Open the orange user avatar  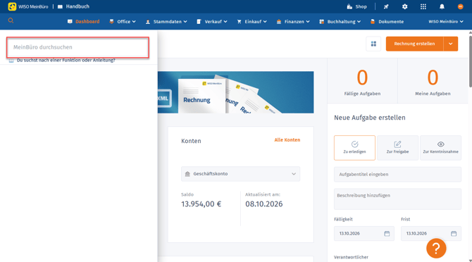(460, 6)
